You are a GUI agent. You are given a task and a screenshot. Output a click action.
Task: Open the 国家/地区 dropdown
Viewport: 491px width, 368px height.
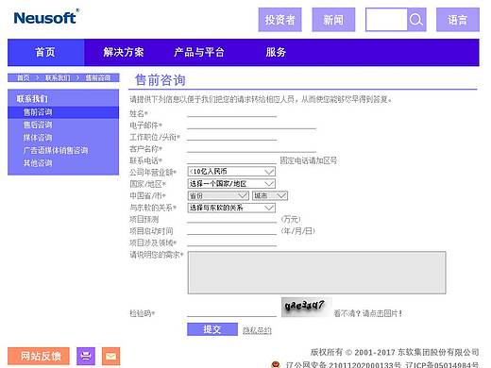pyautogui.click(x=231, y=183)
